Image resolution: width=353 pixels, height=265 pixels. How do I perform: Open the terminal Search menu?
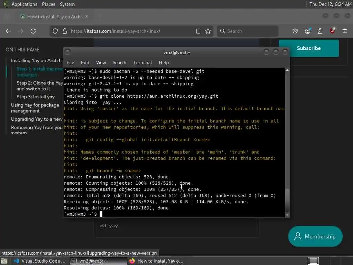(119, 63)
